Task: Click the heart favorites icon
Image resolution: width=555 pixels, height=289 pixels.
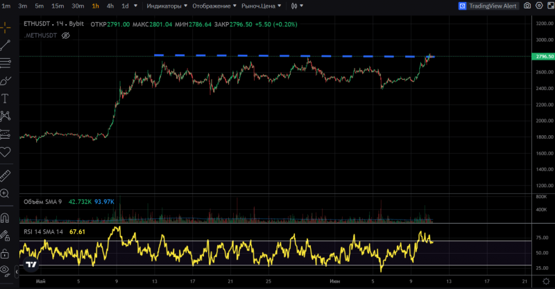Action: (x=5, y=152)
